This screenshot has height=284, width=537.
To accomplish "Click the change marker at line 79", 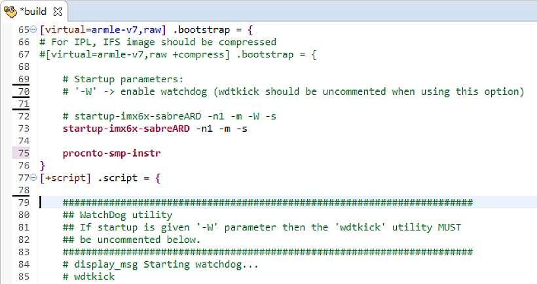I will [x=22, y=202].
